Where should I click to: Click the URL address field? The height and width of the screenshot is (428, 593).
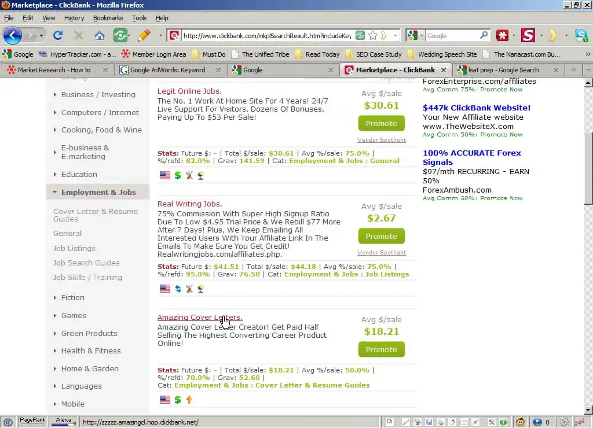[266, 35]
